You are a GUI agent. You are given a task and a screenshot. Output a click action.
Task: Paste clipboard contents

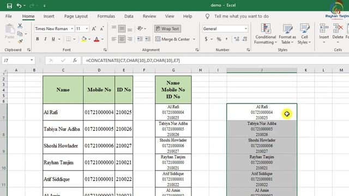point(10,33)
